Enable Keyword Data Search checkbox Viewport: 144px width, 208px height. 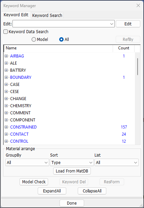pos(5,32)
